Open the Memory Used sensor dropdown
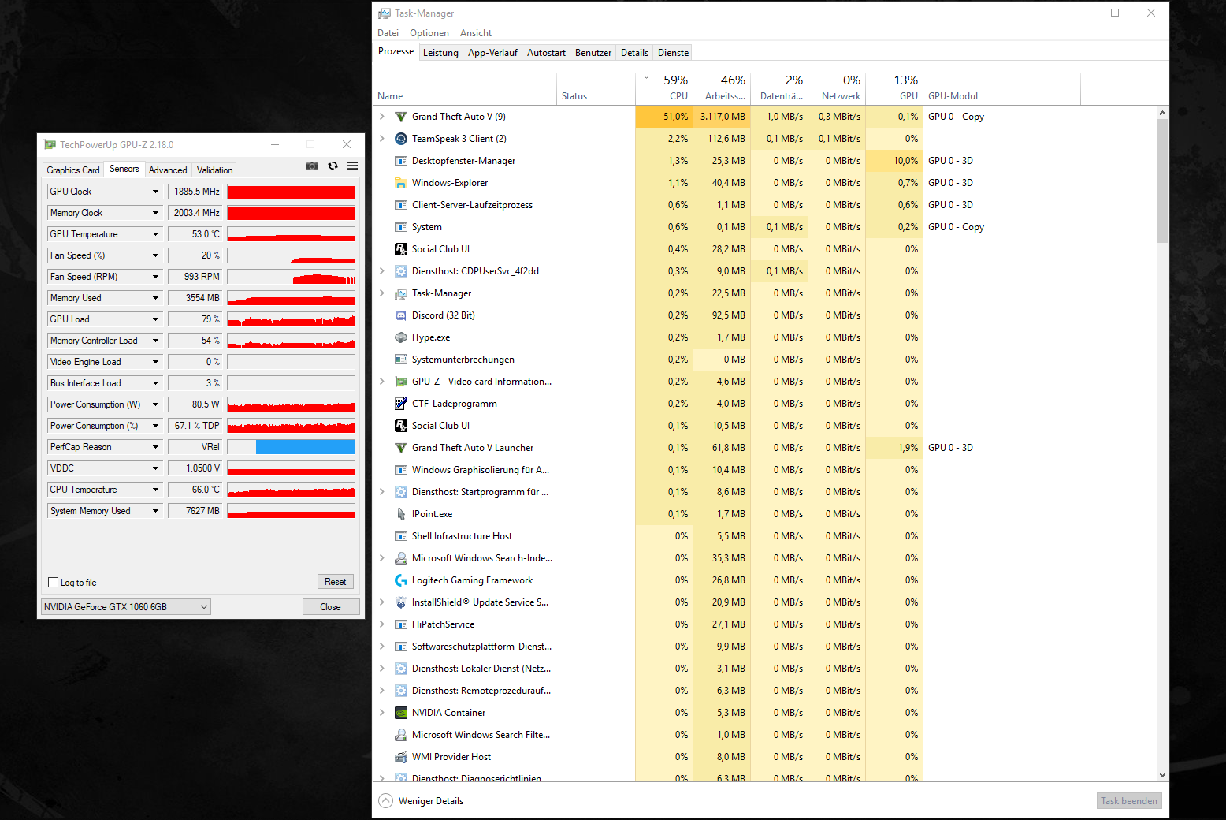The image size is (1226, 820). (155, 298)
